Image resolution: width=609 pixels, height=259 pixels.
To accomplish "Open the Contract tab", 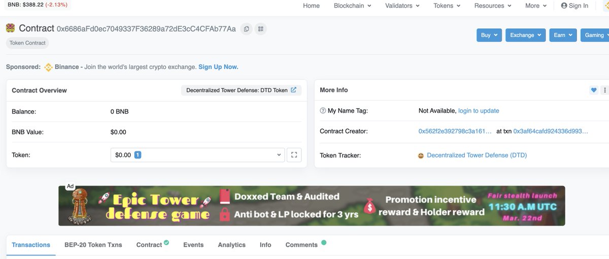I will [x=149, y=245].
